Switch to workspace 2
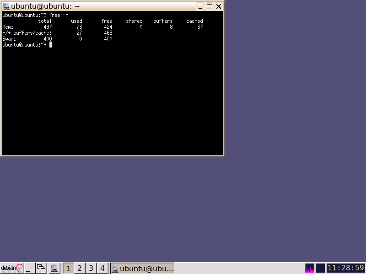Image resolution: width=366 pixels, height=274 pixels. point(79,268)
